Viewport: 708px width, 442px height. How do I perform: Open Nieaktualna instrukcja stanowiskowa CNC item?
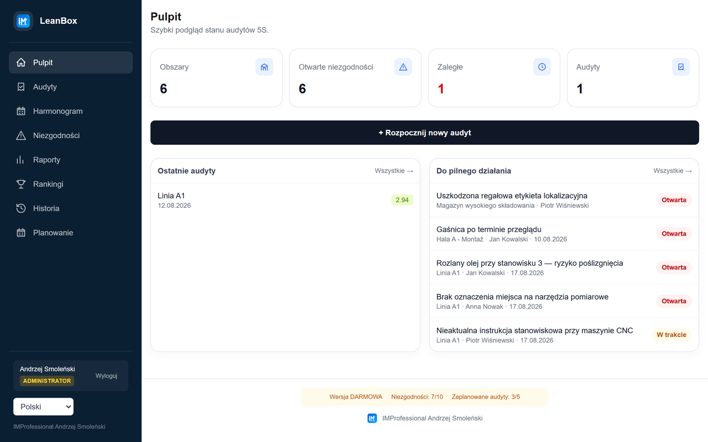coord(564,335)
